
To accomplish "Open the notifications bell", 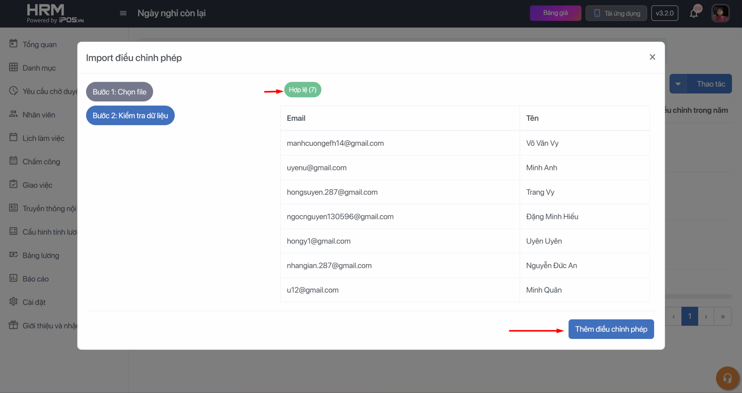I will pos(694,14).
